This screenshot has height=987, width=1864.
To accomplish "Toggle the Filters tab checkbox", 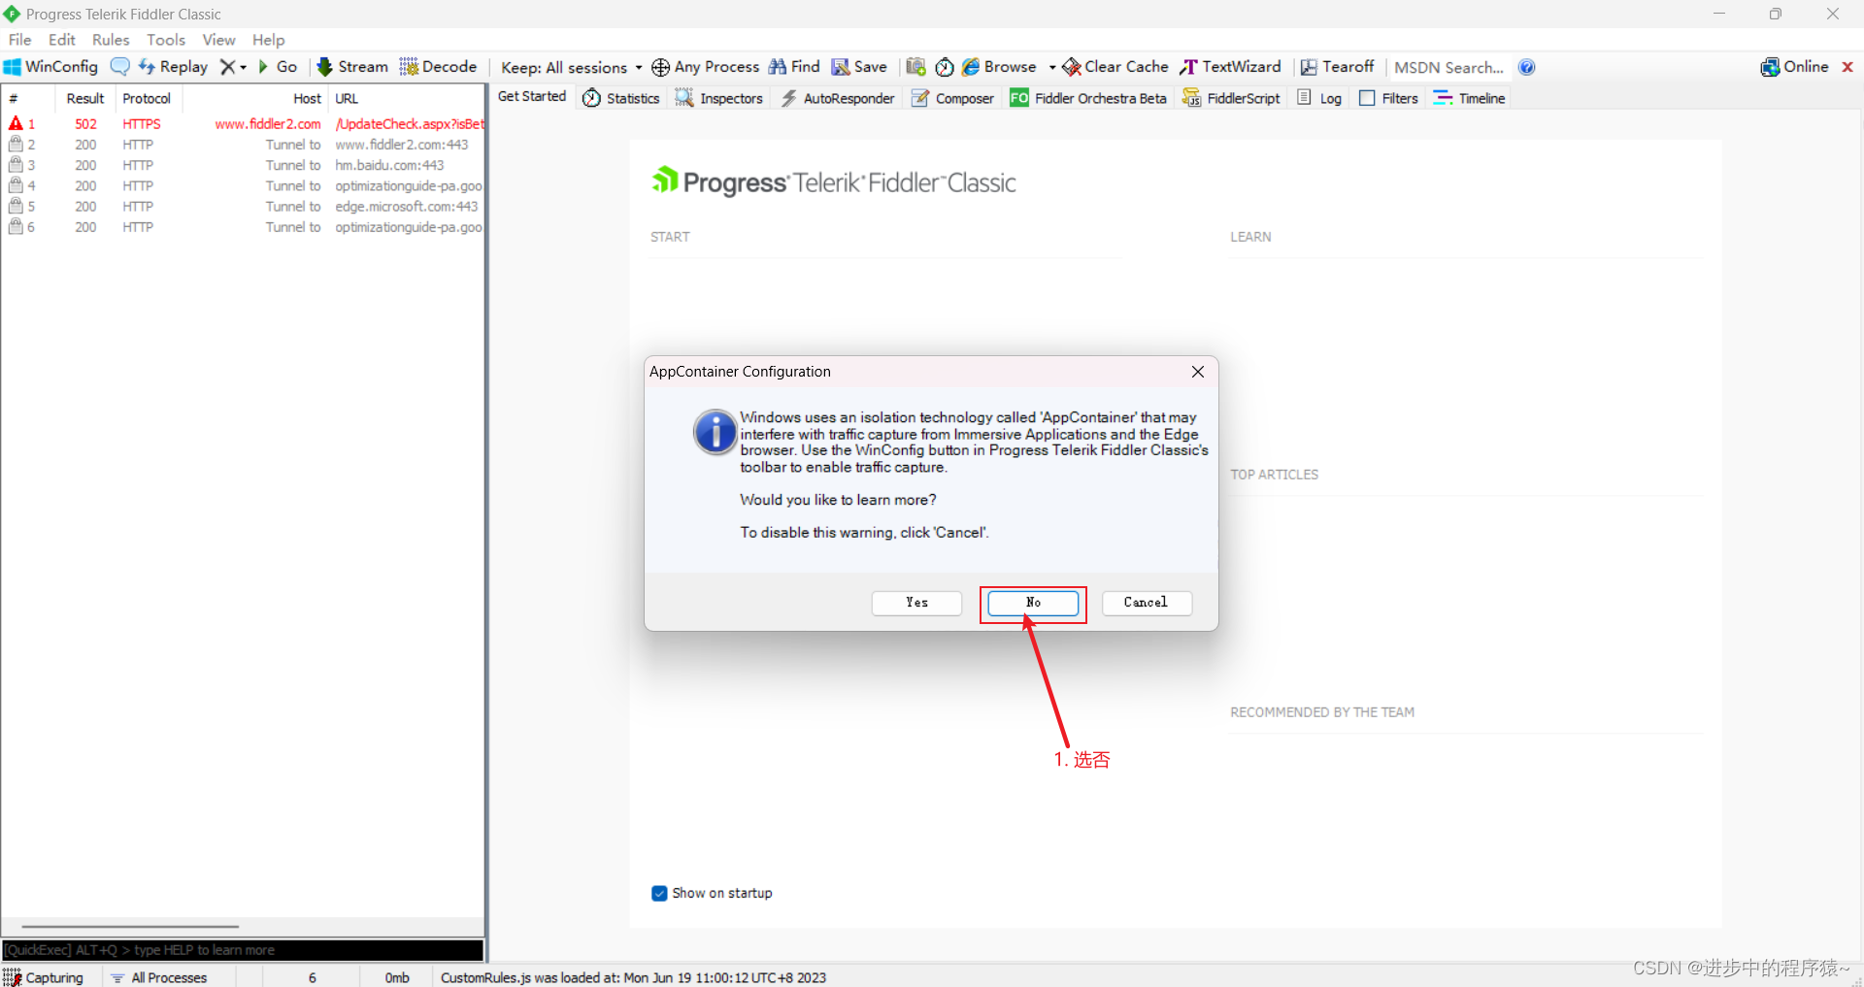I will (1367, 98).
